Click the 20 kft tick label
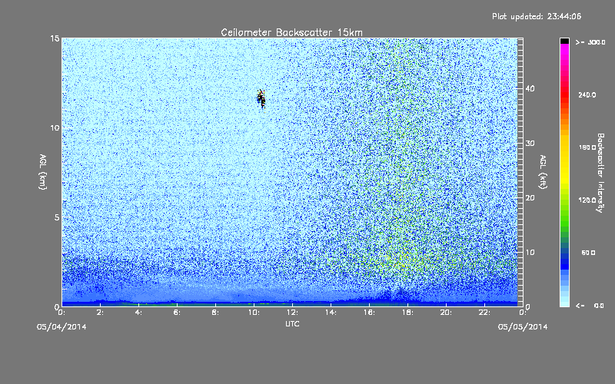The height and width of the screenshot is (384, 615). [x=530, y=198]
